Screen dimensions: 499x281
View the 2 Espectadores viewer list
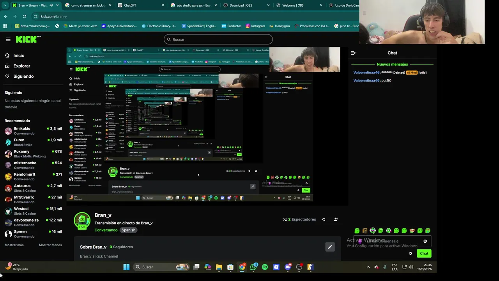pyautogui.click(x=299, y=219)
